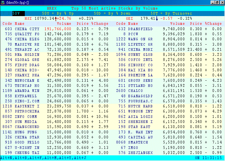Image resolution: width=225 pixels, height=161 pixels.
Task: Select stock 862 ASIA LOGIS
Action: tap(169, 117)
